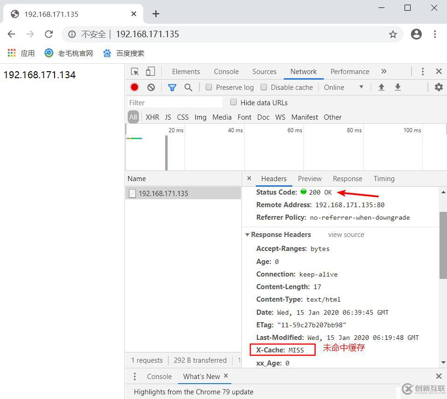
Task: Open a new browser tab
Action: [156, 14]
